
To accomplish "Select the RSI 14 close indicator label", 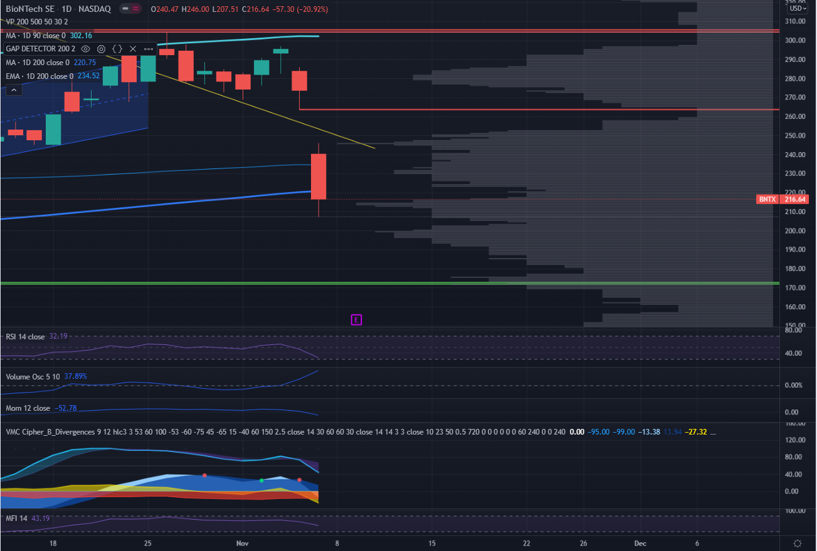I will click(25, 337).
